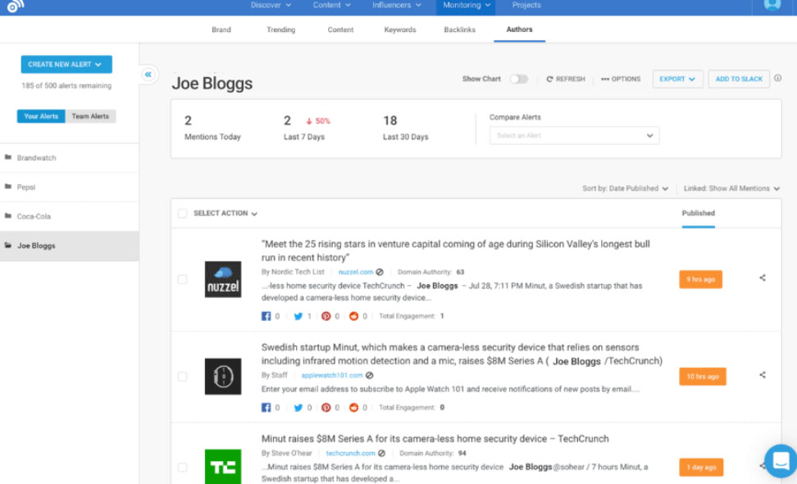This screenshot has width=797, height=484.
Task: Open the chat support bubble
Action: pos(781,460)
